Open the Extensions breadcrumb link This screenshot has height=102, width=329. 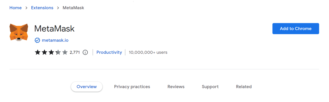(42, 8)
